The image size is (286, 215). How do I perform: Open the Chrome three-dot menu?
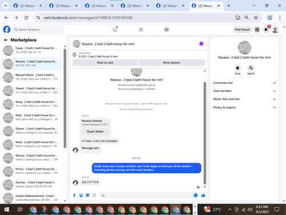pos(280,18)
